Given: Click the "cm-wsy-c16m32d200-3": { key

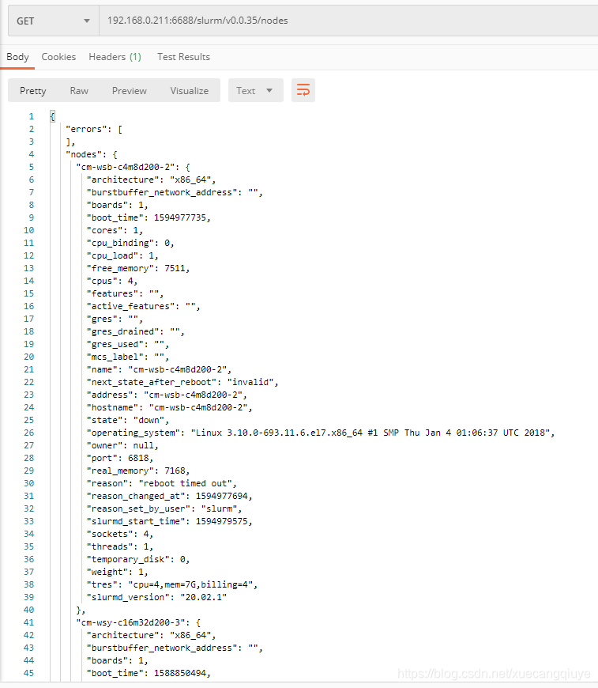Looking at the screenshot, I should [138, 622].
